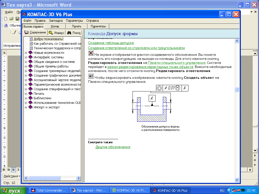
Task: Expand the Интерфейс системы topic
Action: pos(26,57)
